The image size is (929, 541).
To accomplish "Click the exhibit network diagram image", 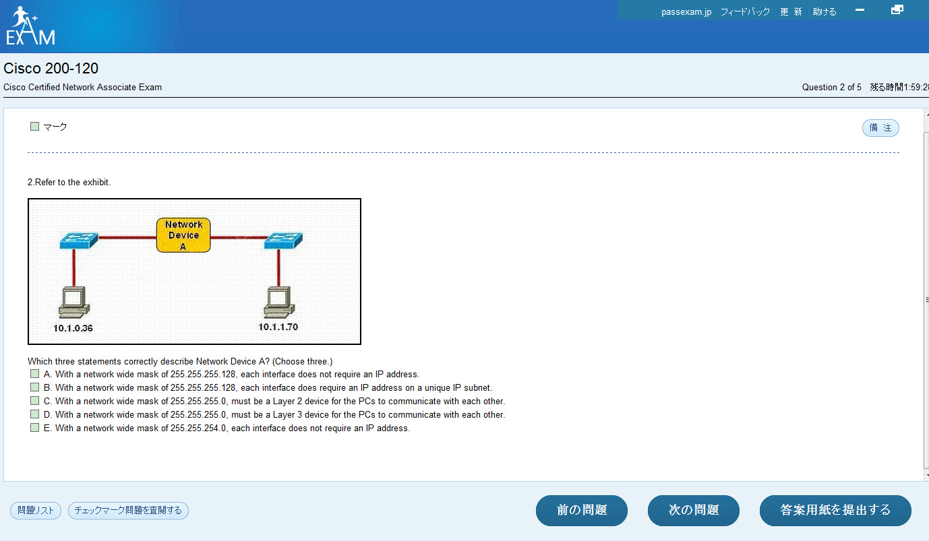I will [194, 272].
